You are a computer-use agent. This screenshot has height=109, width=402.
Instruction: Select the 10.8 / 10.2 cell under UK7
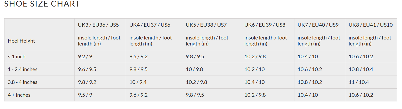310,82
